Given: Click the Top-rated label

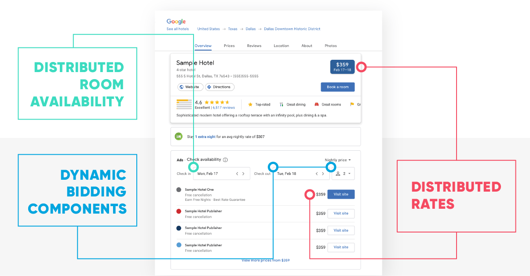Looking at the screenshot, I should pyautogui.click(x=263, y=105).
